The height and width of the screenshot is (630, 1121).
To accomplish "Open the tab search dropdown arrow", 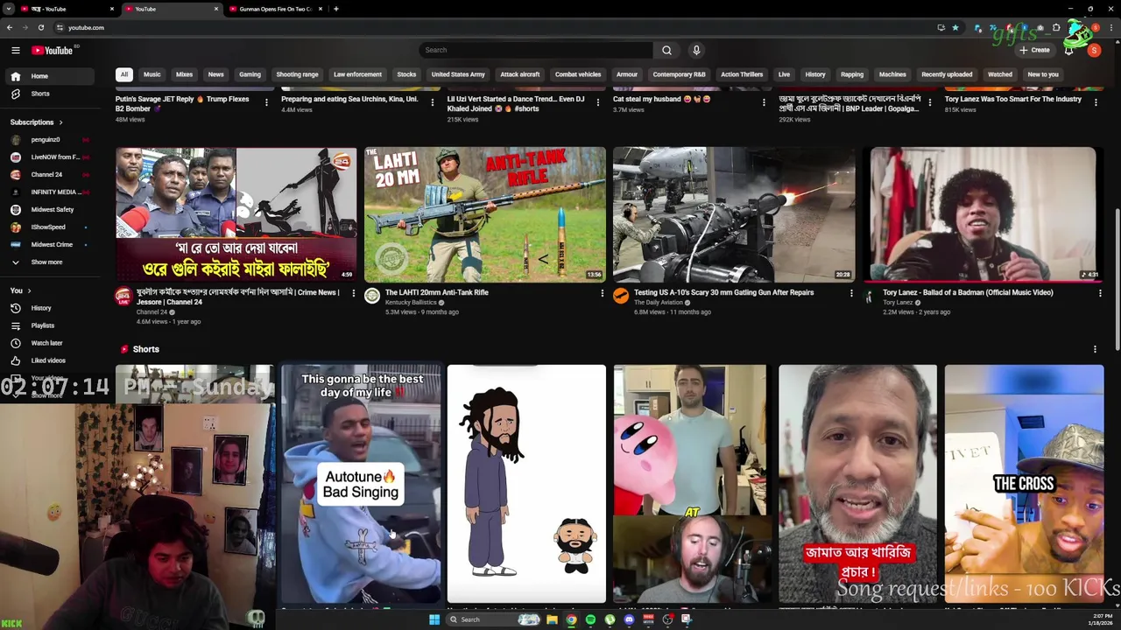I will click(x=9, y=9).
